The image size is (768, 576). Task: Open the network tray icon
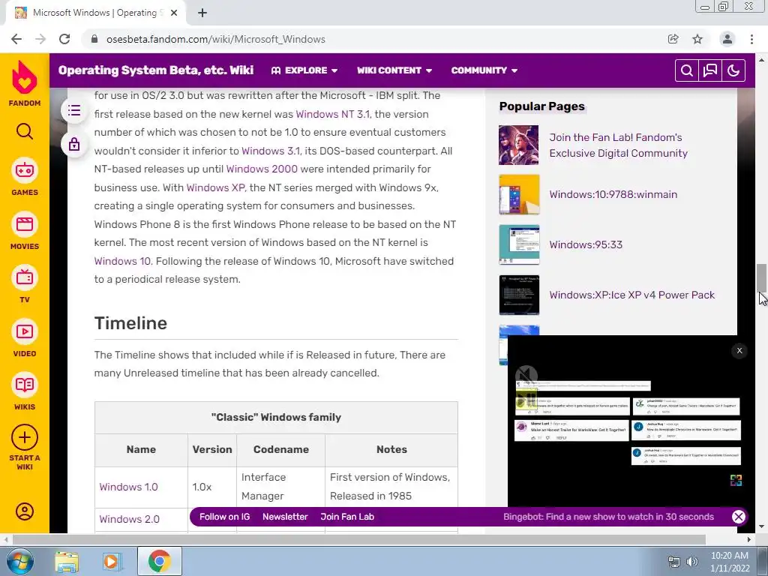click(x=674, y=562)
